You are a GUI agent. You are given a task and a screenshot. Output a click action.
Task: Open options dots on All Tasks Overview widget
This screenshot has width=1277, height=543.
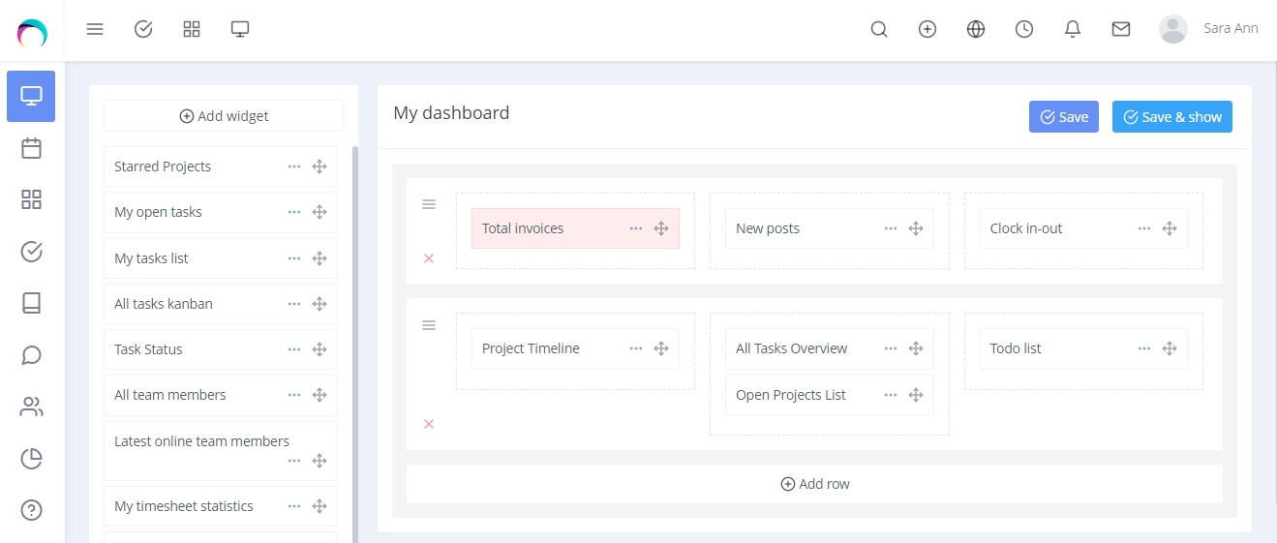[891, 348]
